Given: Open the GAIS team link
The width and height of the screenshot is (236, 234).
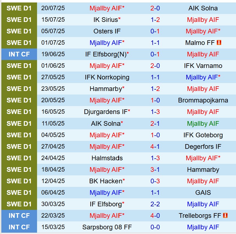Looking at the screenshot, I should click(x=203, y=193).
